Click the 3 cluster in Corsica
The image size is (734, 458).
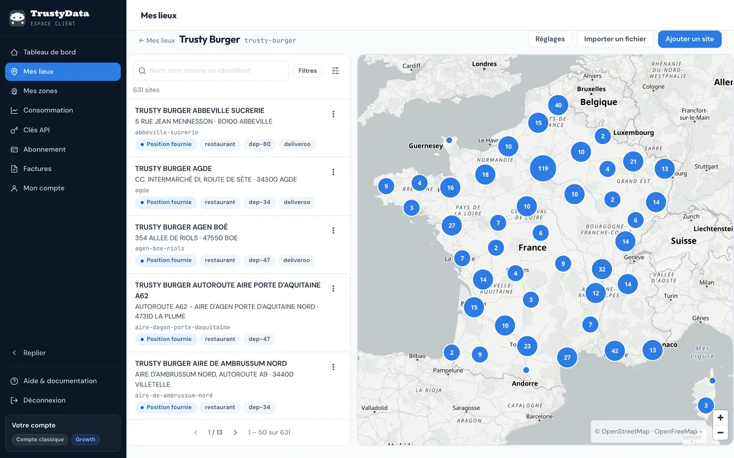click(706, 405)
